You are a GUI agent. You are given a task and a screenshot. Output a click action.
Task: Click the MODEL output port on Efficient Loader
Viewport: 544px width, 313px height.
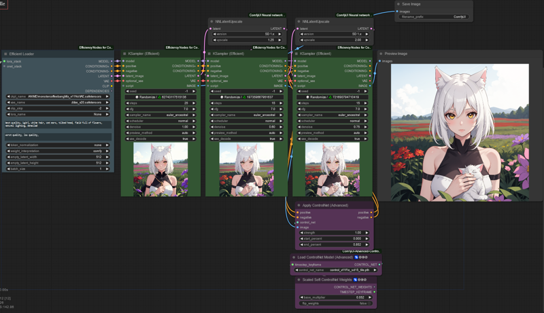(x=112, y=61)
